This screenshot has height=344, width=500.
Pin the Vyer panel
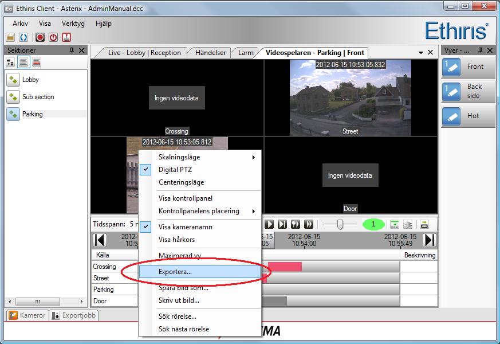pos(480,50)
